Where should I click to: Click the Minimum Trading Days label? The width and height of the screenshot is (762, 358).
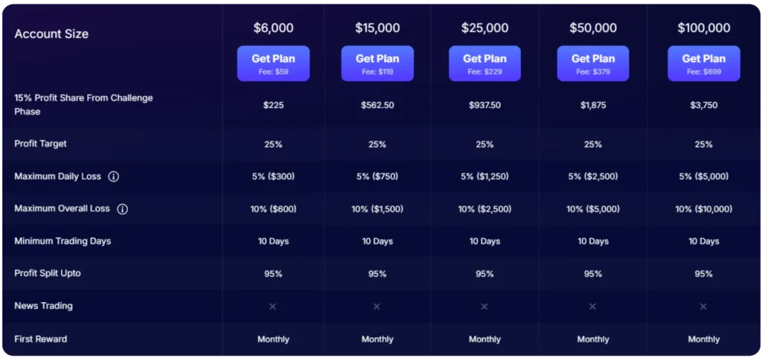coord(63,241)
